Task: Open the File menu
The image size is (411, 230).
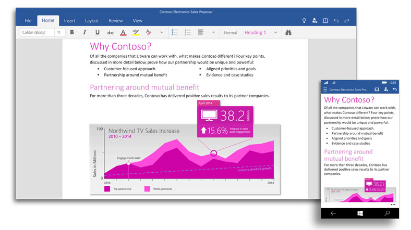Action: tap(28, 21)
